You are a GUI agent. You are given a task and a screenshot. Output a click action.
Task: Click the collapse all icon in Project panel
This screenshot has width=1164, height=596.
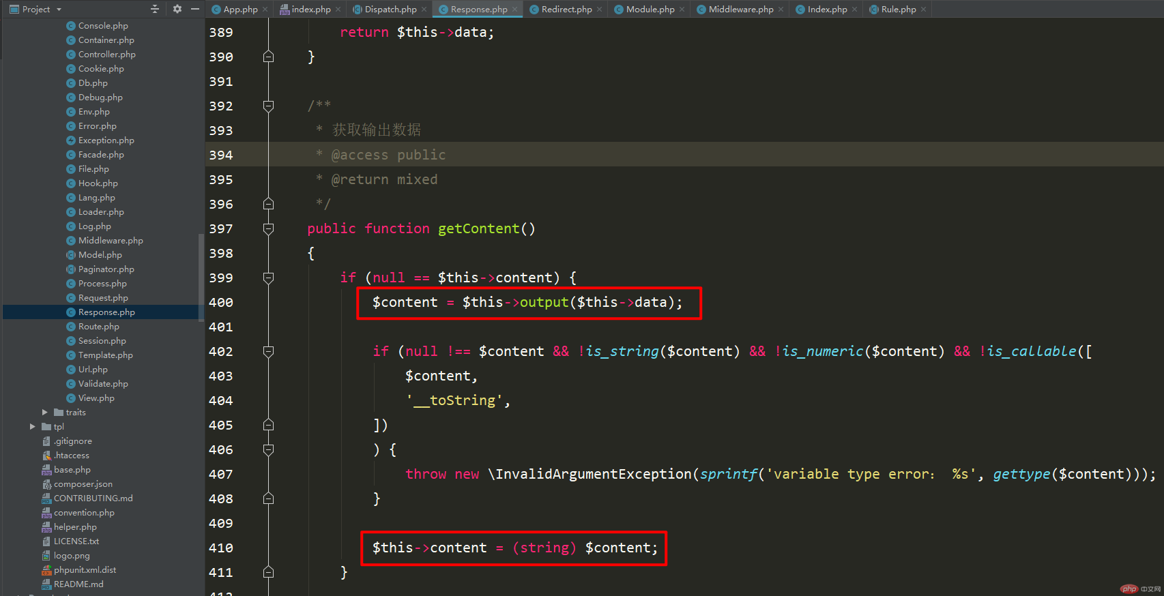pyautogui.click(x=155, y=9)
